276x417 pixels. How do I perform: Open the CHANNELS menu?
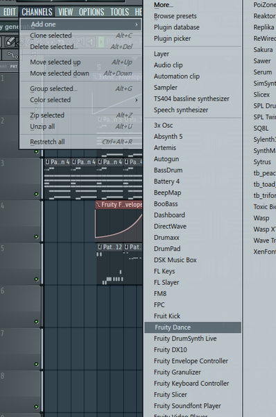click(x=37, y=12)
